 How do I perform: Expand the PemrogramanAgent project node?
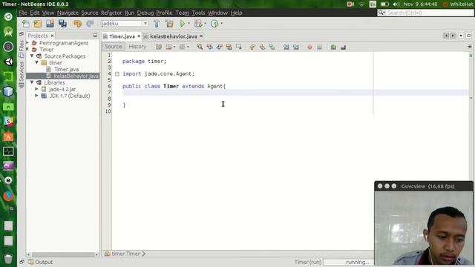point(27,43)
